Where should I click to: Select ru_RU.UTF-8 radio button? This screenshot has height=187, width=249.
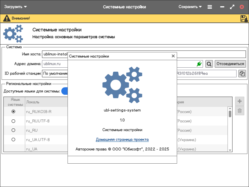(x=13, y=121)
